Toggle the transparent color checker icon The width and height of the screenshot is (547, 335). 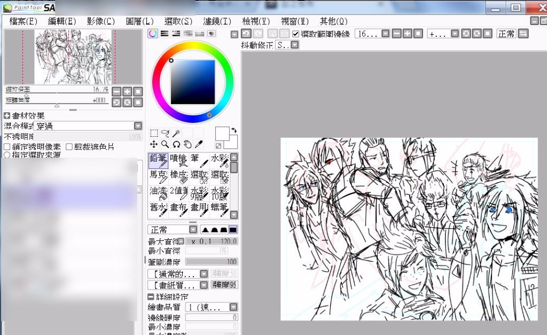(218, 145)
